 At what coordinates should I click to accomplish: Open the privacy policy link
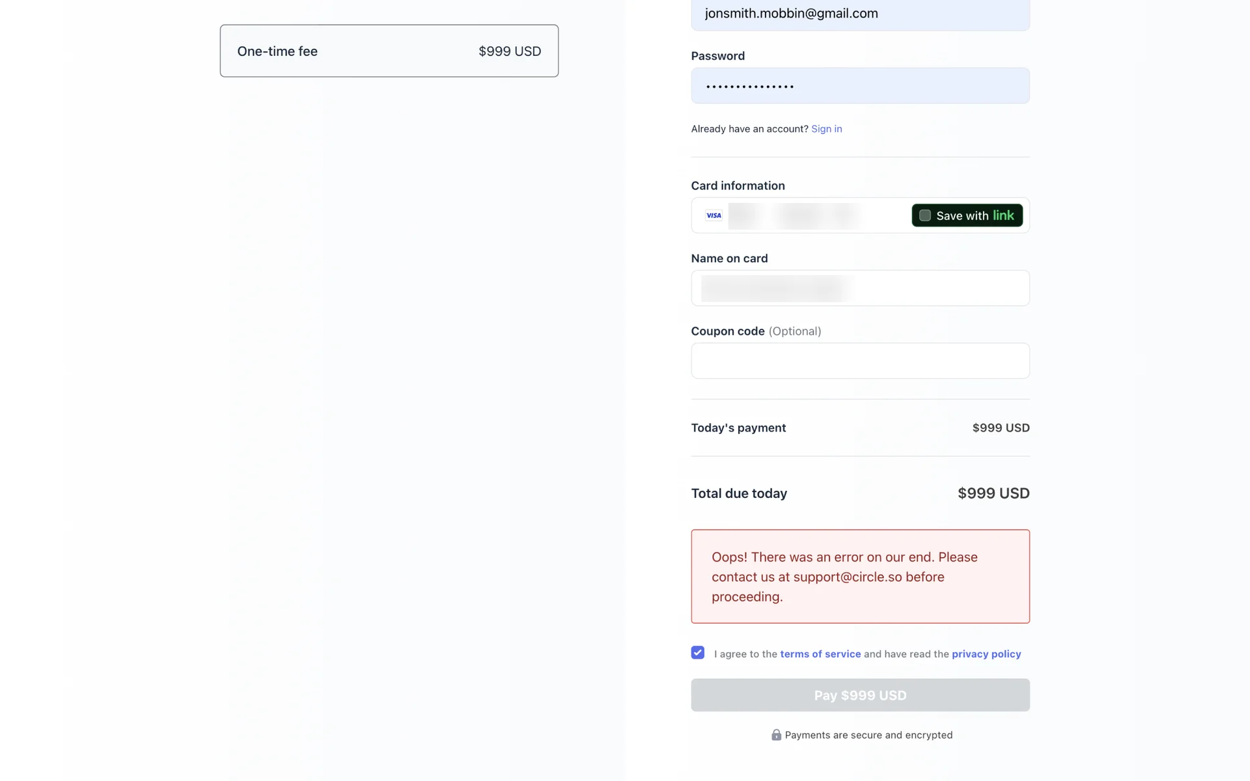986,654
